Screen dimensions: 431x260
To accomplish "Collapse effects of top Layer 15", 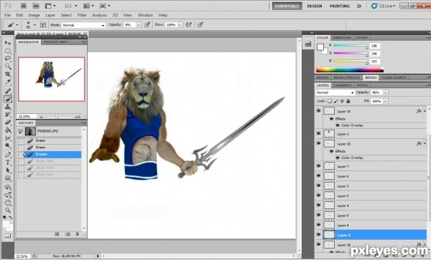I will tap(425, 111).
